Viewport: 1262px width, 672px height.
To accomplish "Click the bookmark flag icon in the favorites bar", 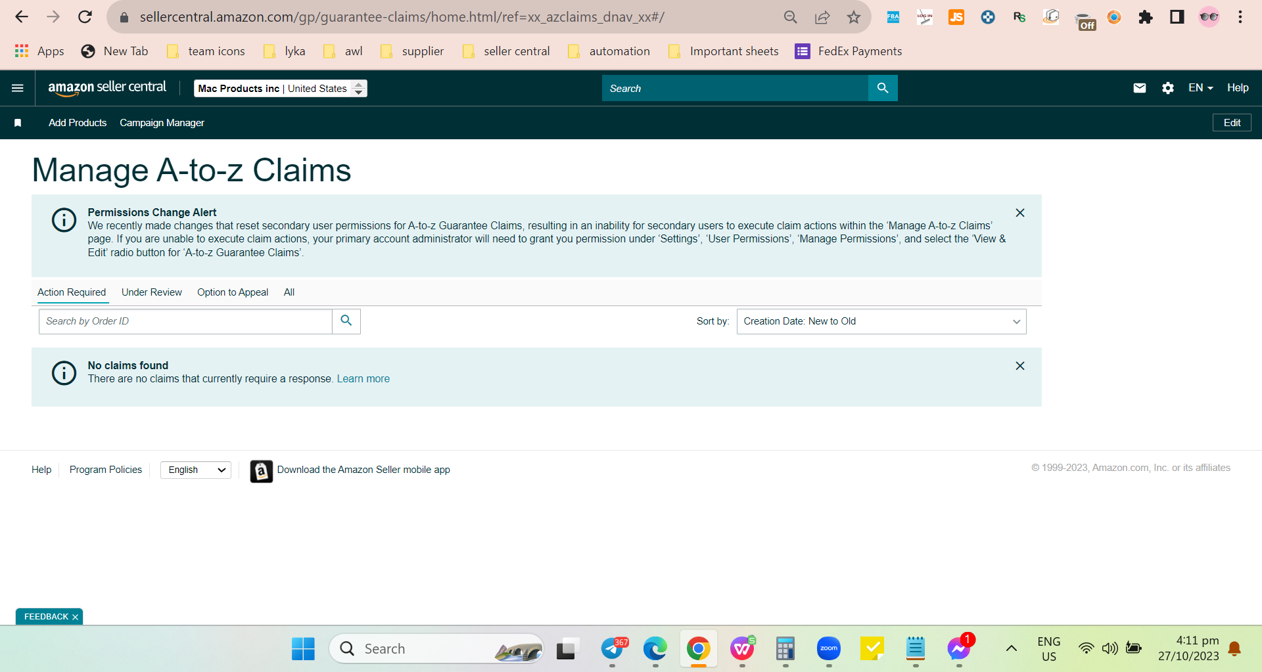I will (18, 123).
